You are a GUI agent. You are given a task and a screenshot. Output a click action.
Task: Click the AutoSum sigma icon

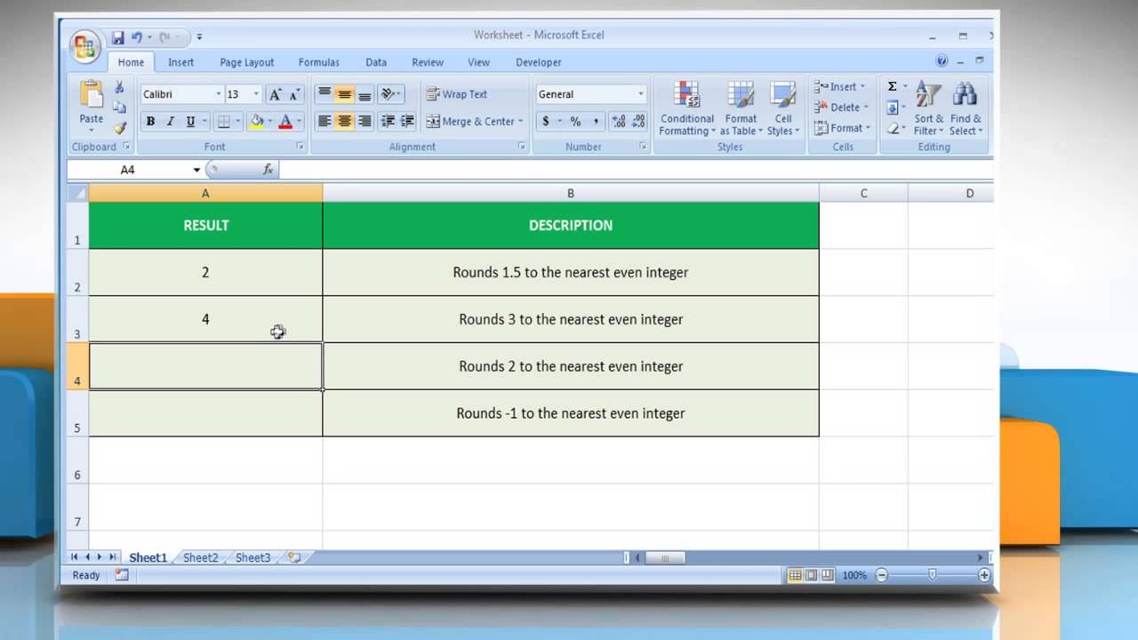(892, 87)
